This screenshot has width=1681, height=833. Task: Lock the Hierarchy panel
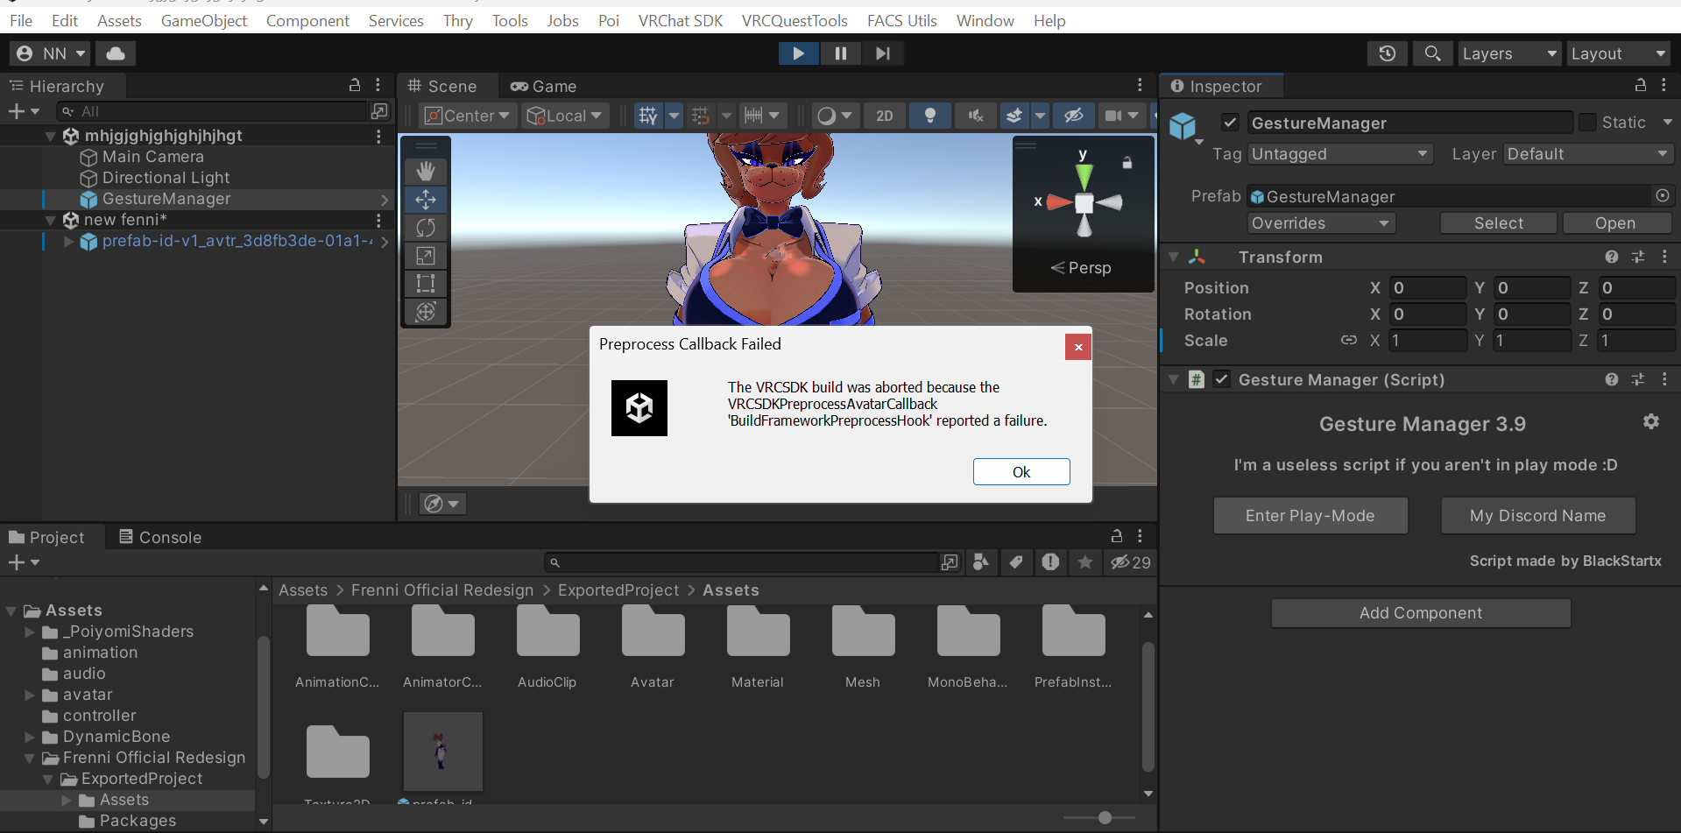pos(355,85)
